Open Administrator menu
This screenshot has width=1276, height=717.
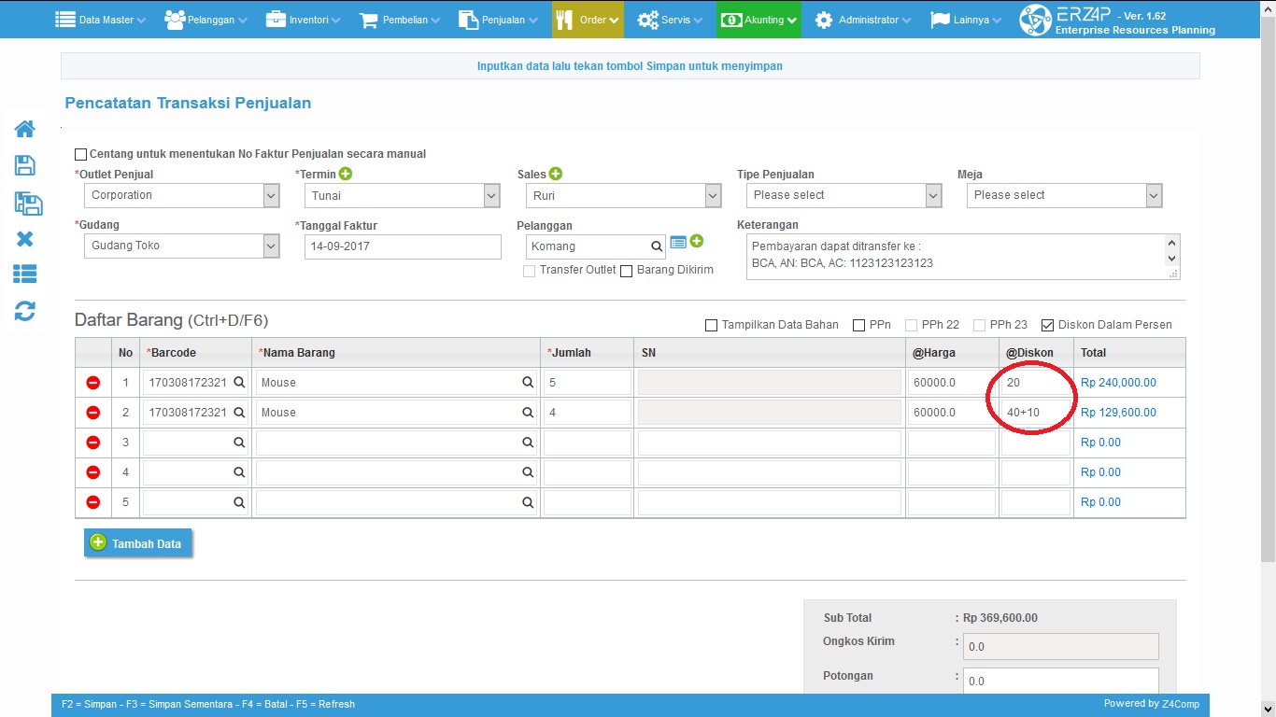(x=862, y=20)
